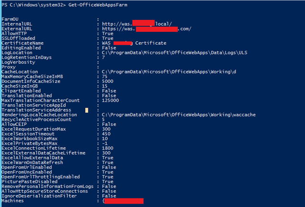The width and height of the screenshot is (305, 207).
Task: Click the RenderingLocalCacheLocation waccache path
Action: tap(179, 115)
